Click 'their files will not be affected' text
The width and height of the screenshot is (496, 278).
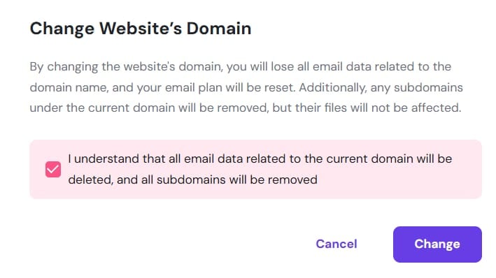[378, 108]
